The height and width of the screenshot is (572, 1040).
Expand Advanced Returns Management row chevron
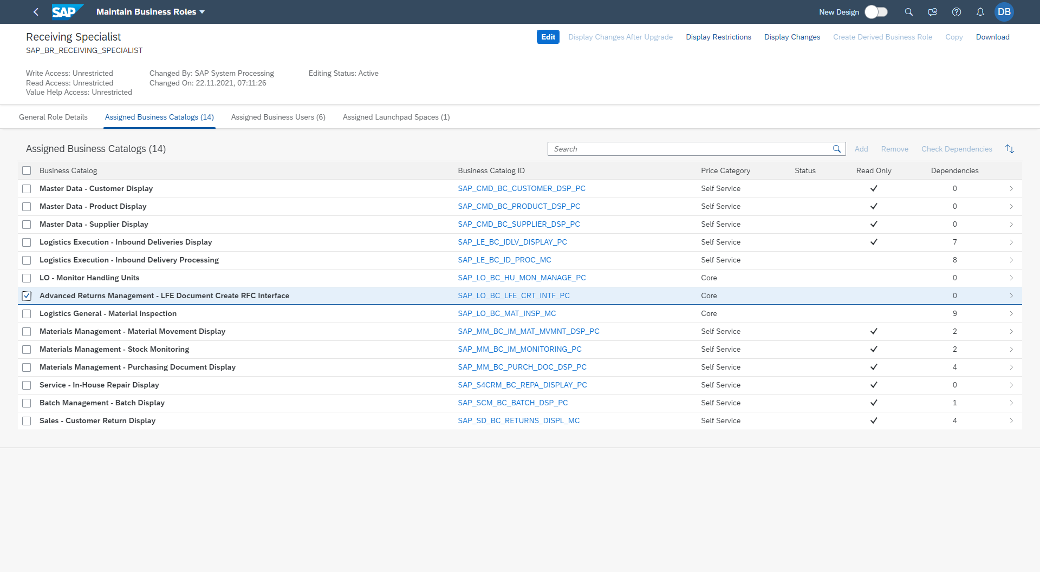click(1011, 296)
